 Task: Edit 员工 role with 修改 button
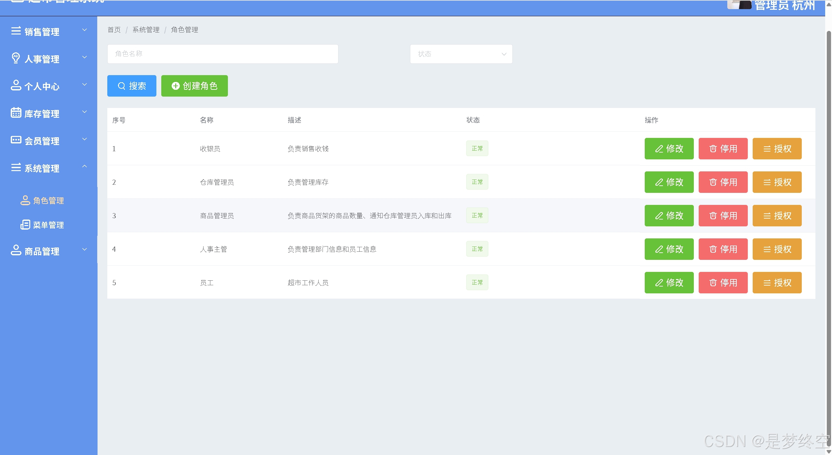tap(669, 283)
